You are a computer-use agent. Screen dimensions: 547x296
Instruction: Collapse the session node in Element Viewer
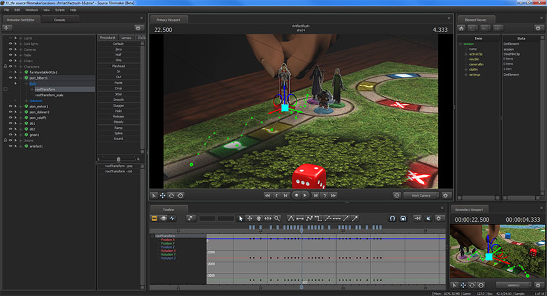coord(461,44)
